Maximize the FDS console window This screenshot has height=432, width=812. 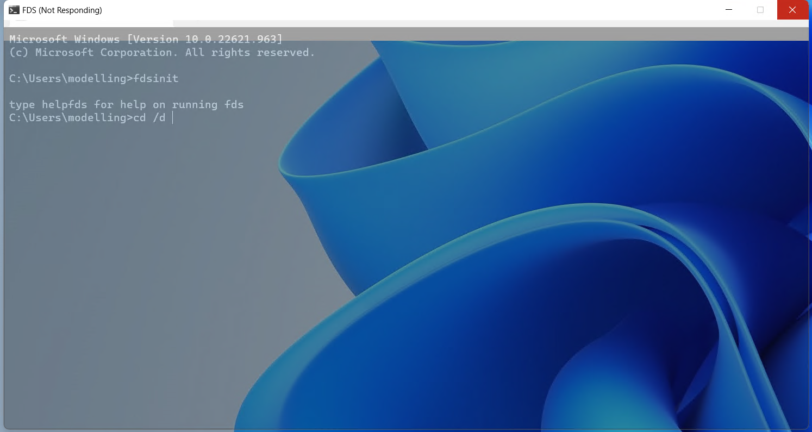760,10
